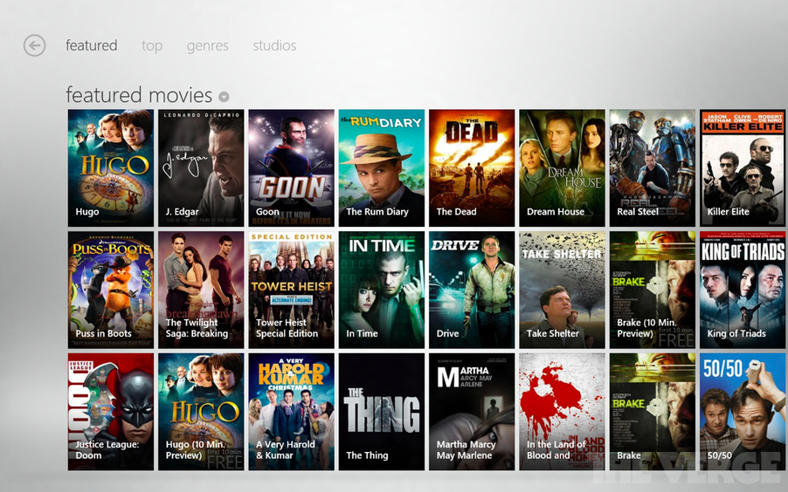Choose The Rum Diary poster

pyautogui.click(x=382, y=168)
